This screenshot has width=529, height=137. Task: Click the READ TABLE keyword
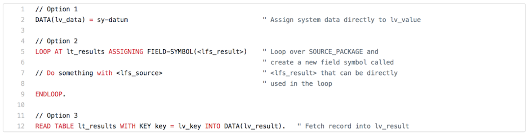(x=55, y=126)
